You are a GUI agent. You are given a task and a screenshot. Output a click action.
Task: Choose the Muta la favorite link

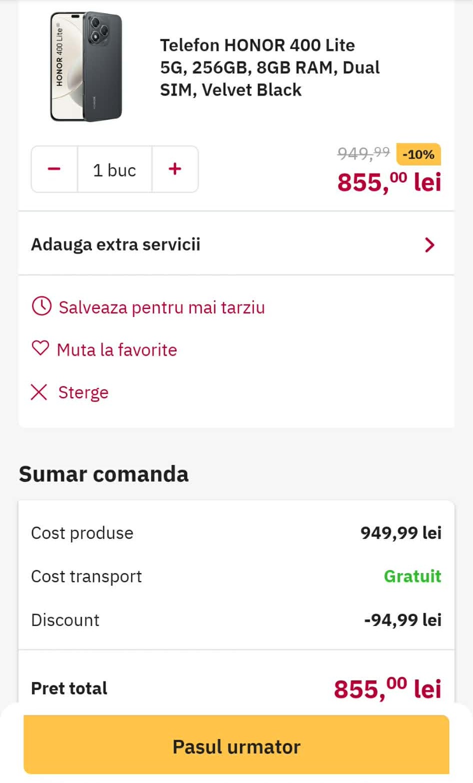(117, 350)
